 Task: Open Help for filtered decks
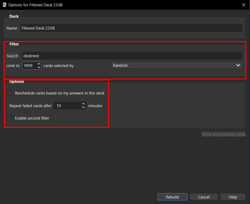[x=233, y=197]
